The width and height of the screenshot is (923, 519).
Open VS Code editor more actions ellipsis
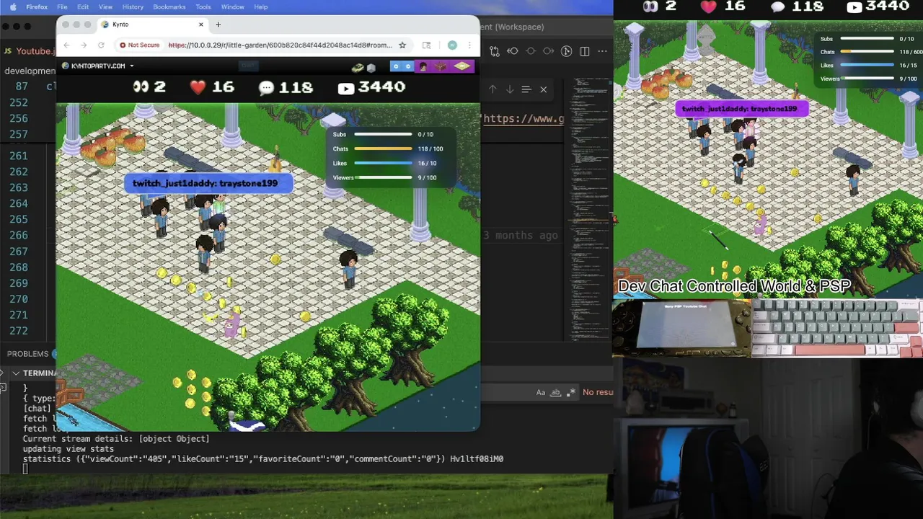602,51
